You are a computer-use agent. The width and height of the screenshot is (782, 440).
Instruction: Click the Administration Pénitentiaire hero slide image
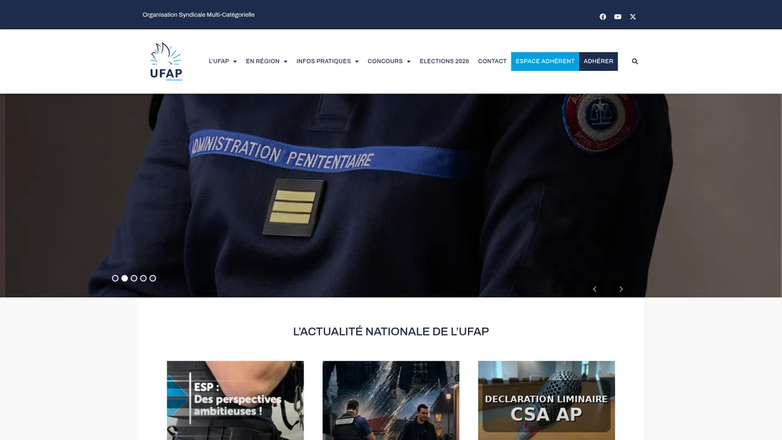point(391,196)
